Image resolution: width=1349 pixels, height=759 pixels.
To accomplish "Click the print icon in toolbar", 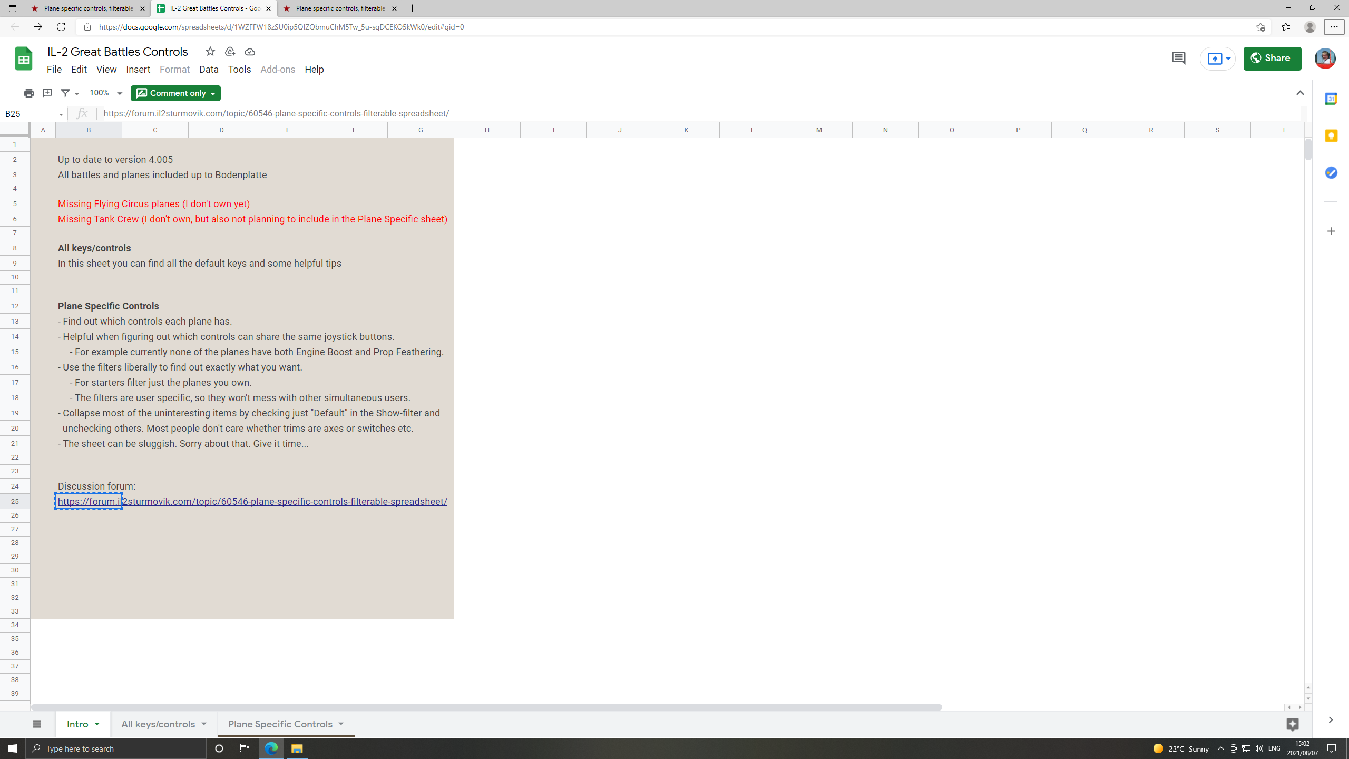I will (x=28, y=93).
